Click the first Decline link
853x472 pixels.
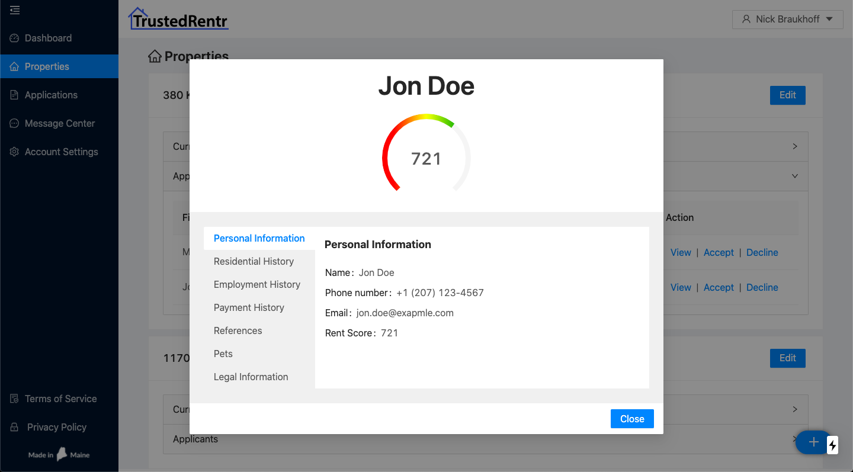pos(762,252)
